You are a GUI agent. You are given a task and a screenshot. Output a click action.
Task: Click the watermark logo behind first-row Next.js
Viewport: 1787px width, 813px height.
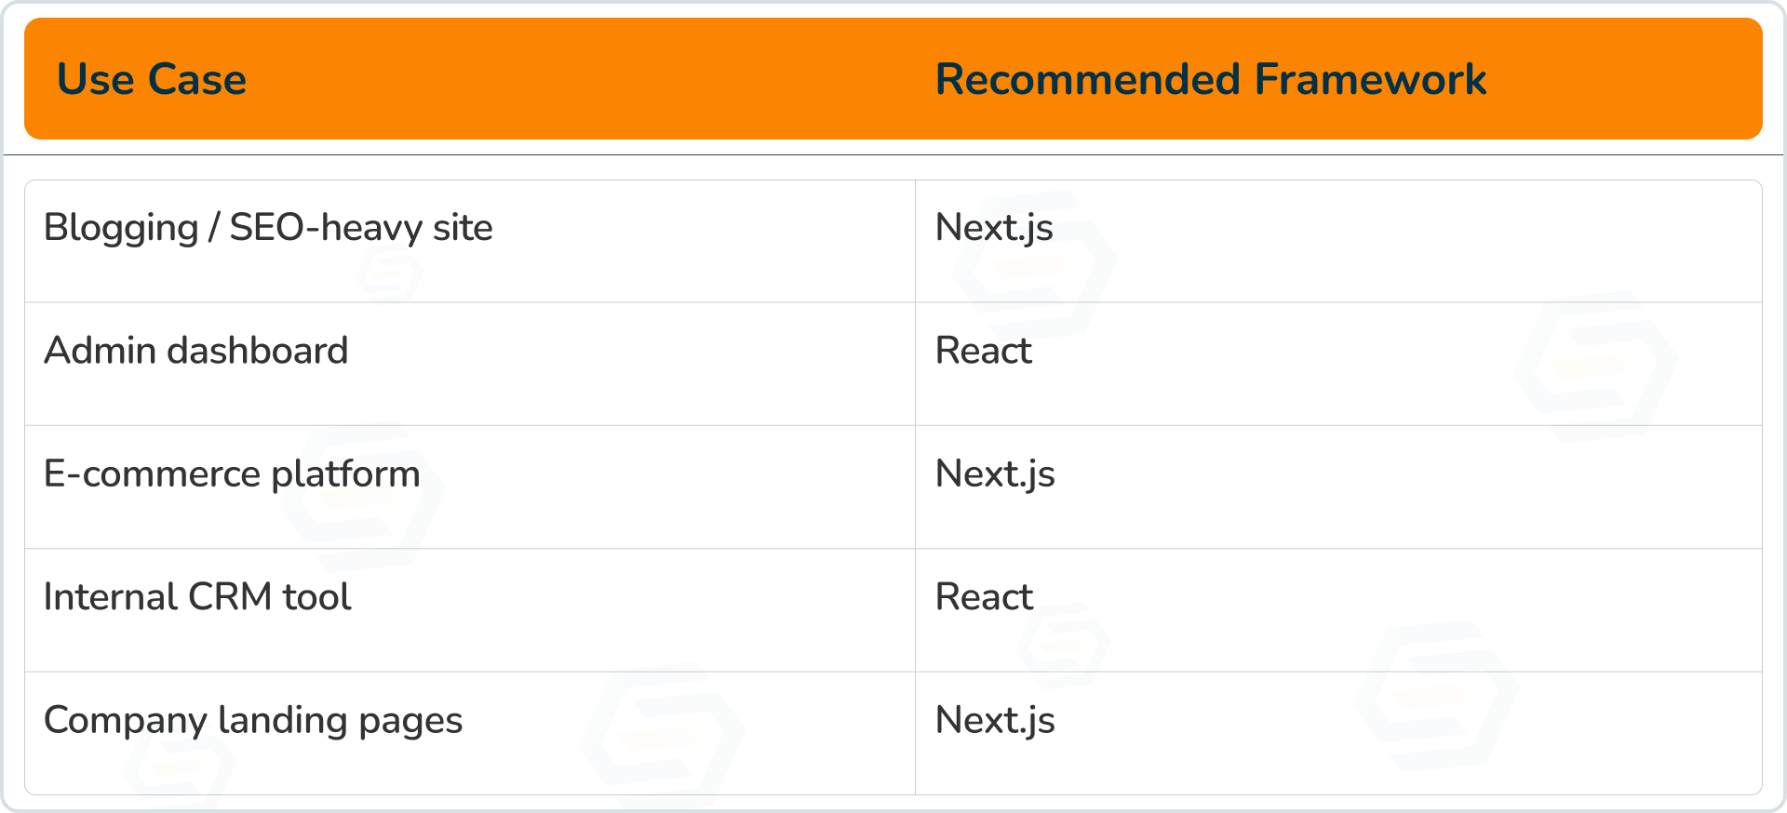(1035, 265)
